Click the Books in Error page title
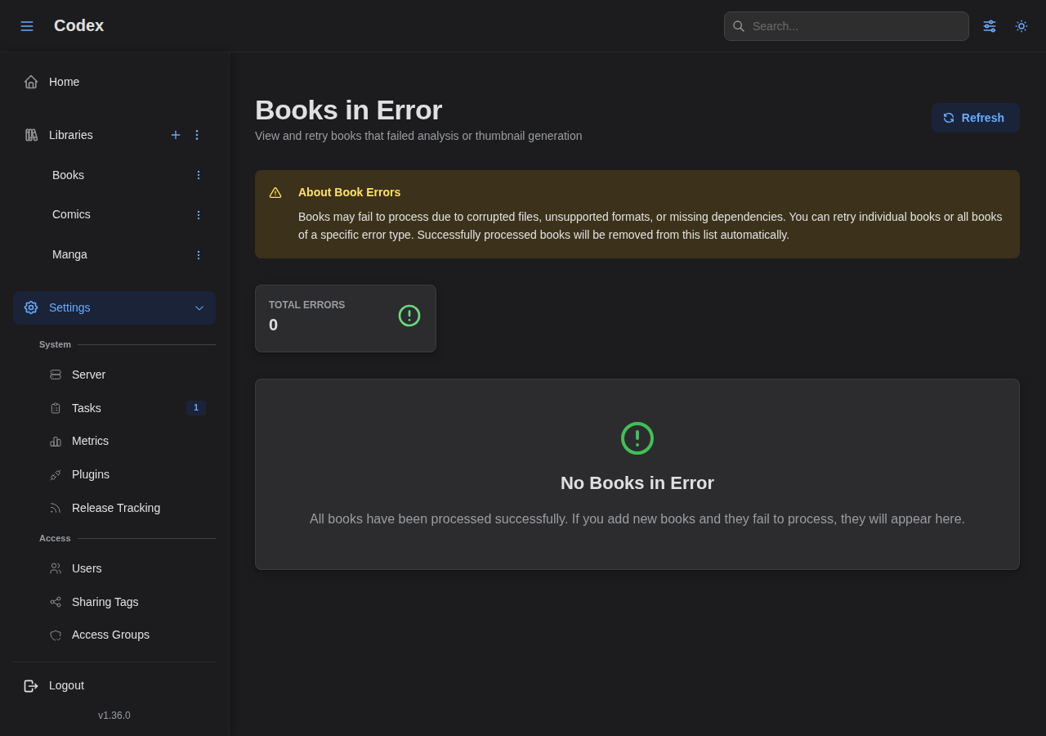Screen dimensions: 1046x736 [348, 110]
